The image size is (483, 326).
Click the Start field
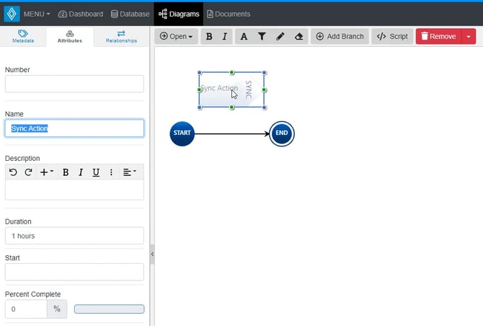coord(74,272)
